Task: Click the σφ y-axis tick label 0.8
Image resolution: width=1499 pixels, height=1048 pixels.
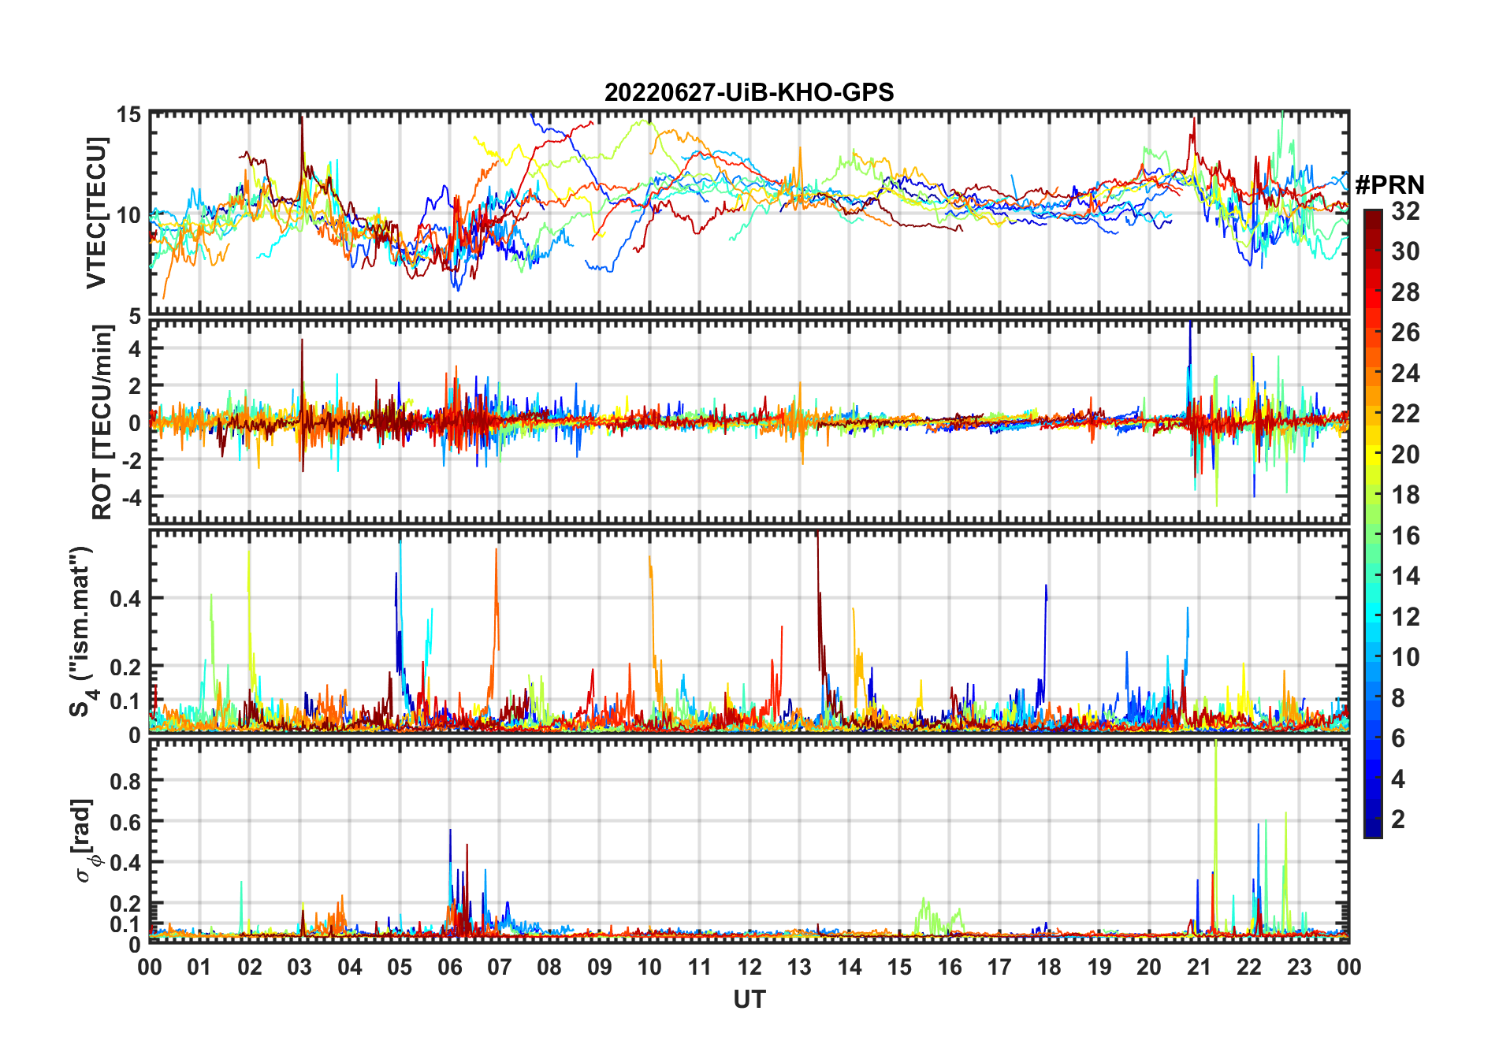Action: [x=125, y=781]
